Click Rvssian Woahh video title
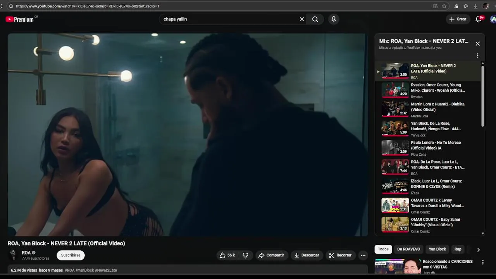This screenshot has width=496, height=279. 438,88
